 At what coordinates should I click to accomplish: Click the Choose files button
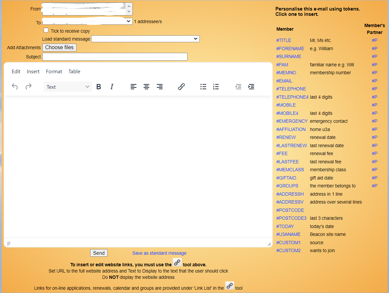59,47
